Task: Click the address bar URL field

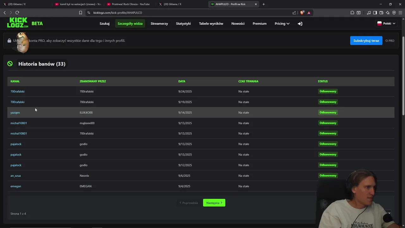Action: 190,13
